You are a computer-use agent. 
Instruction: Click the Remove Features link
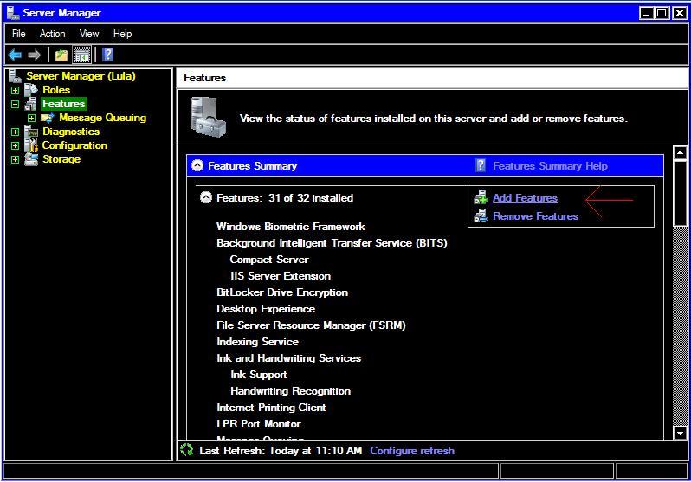[535, 215]
